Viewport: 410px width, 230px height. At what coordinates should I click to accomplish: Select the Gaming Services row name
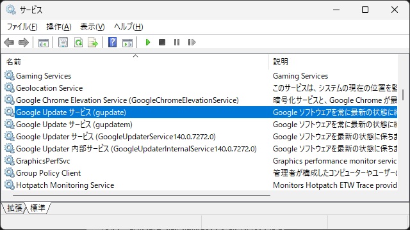point(44,76)
